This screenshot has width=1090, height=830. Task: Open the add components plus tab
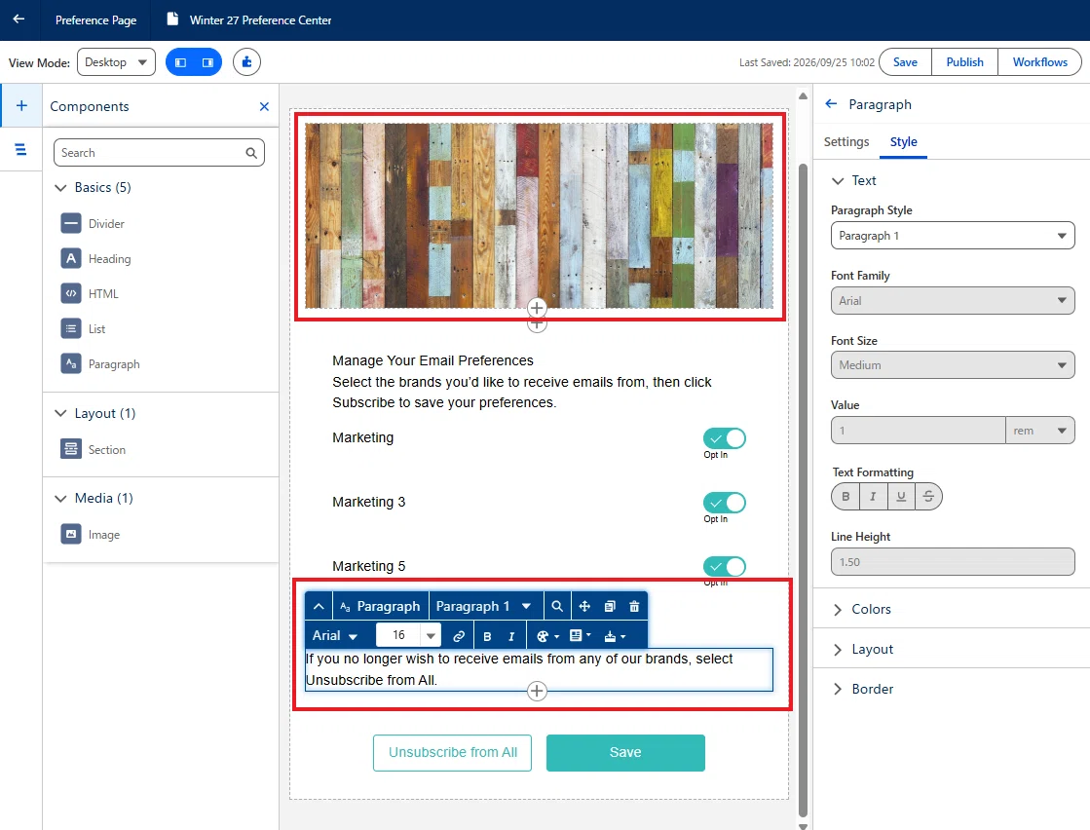point(21,105)
